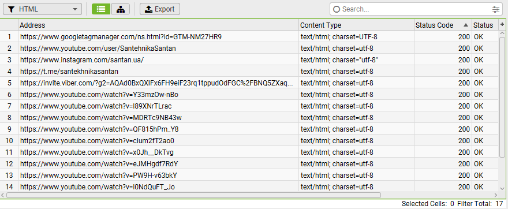Select row number 14 header
Viewport: 508px width, 209px height.
pos(9,186)
